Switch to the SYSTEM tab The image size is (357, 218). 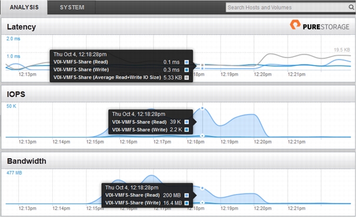click(72, 7)
